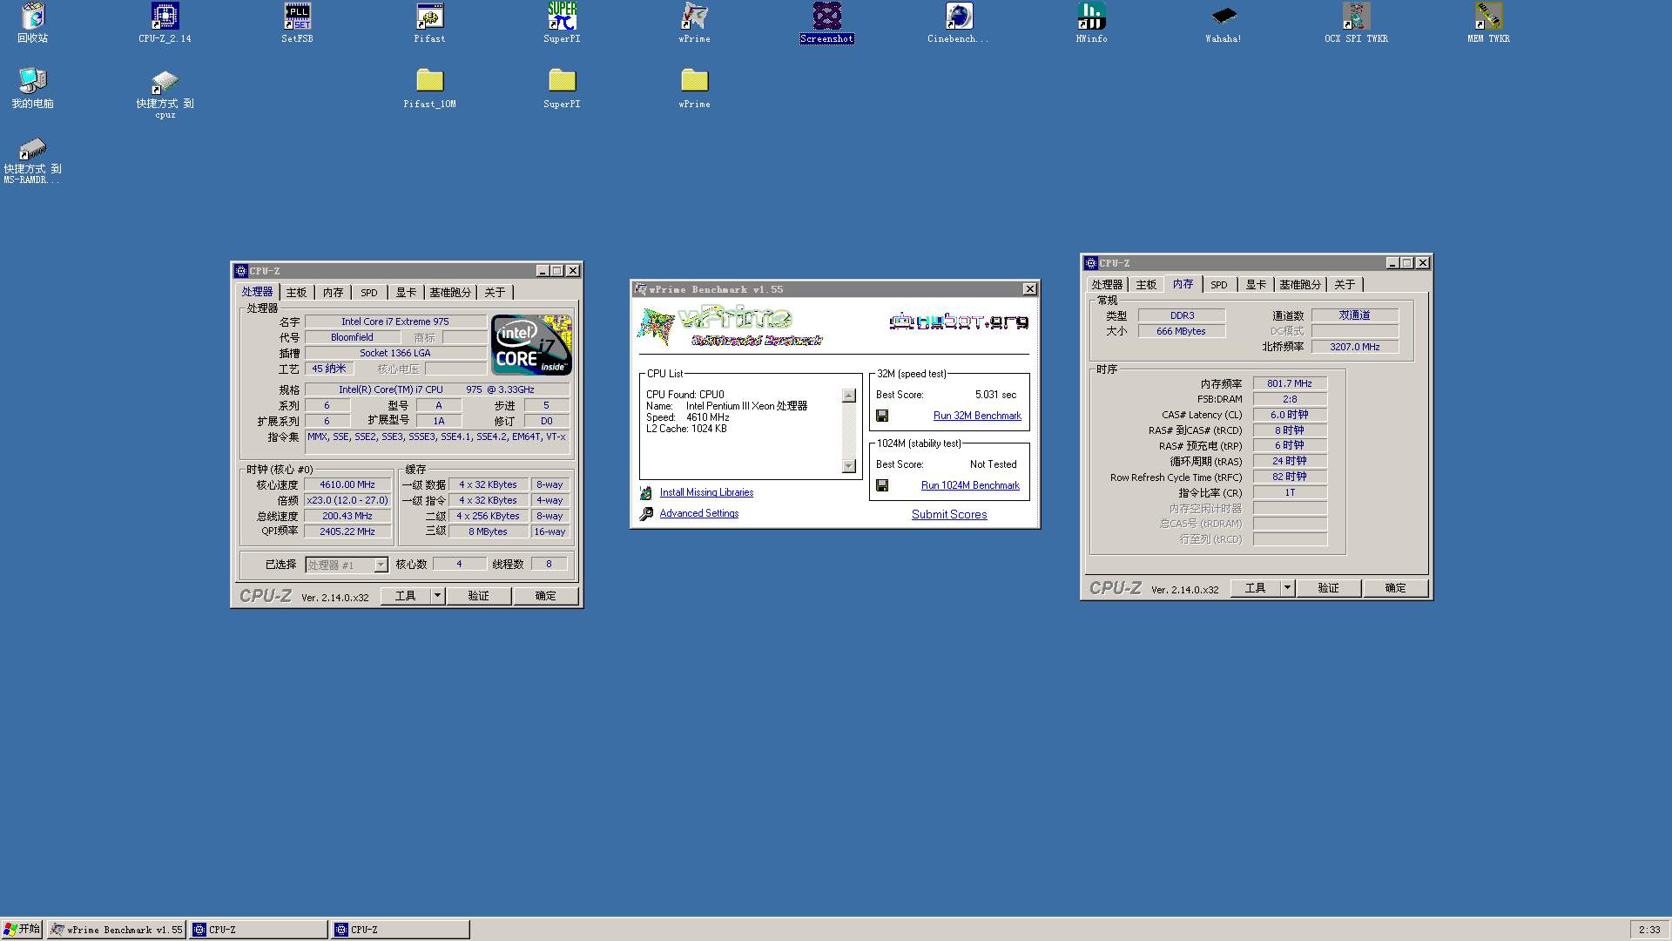Open the wPrime yellow folder

pos(694,88)
